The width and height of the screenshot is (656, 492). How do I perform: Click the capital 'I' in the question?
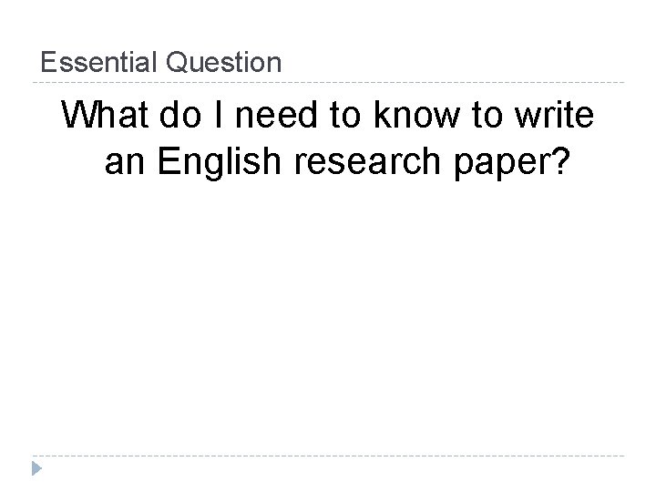click(x=218, y=114)
